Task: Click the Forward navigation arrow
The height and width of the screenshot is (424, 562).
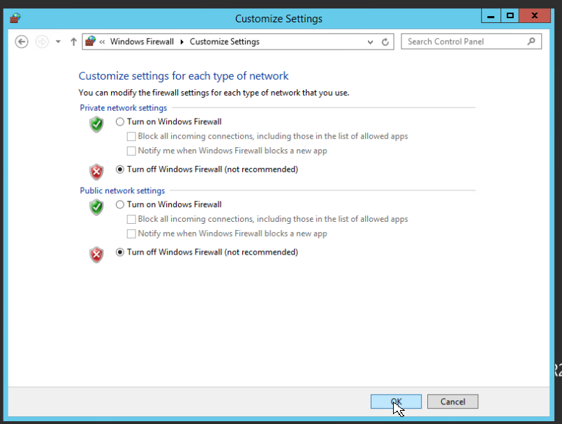Action: point(42,42)
